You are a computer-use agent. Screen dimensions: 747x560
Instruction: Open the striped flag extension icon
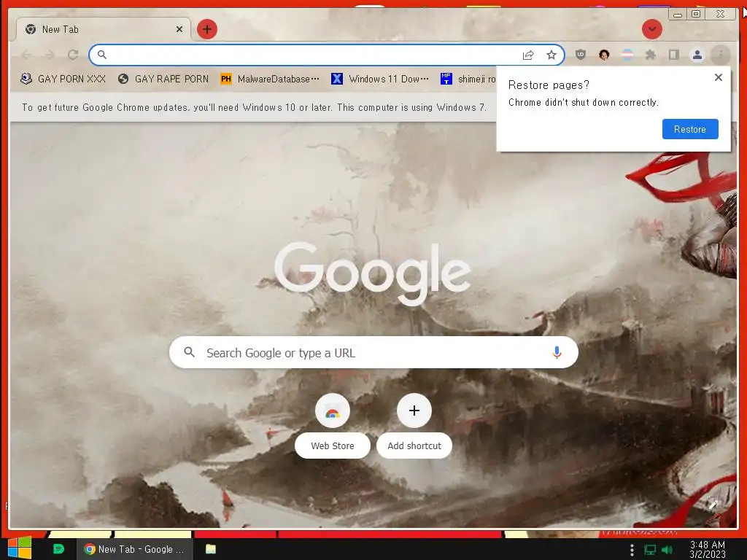pyautogui.click(x=627, y=55)
